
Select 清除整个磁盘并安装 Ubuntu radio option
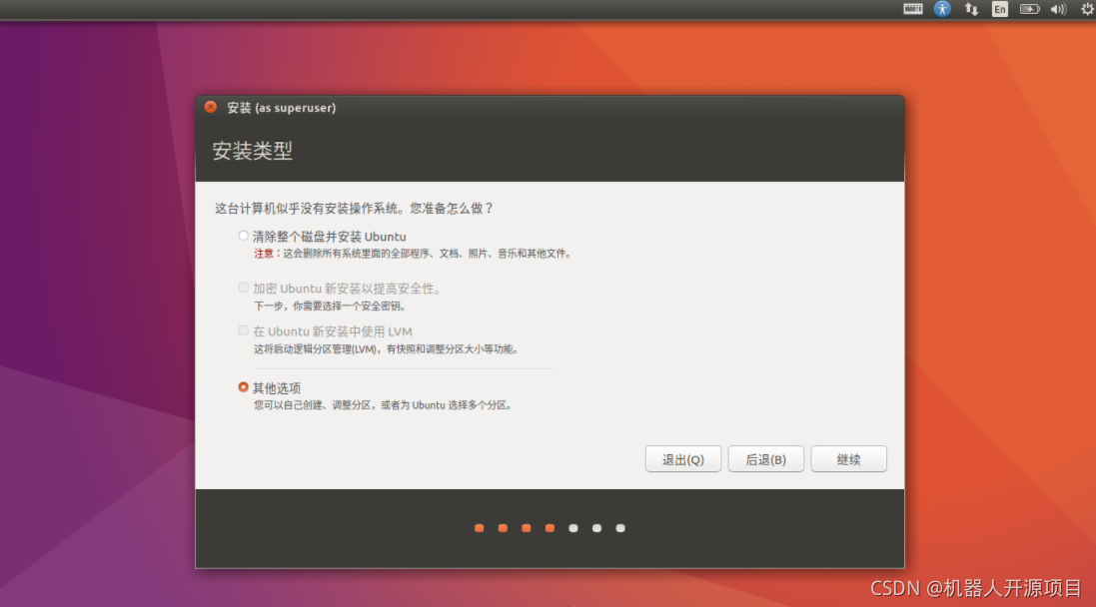pyautogui.click(x=243, y=236)
